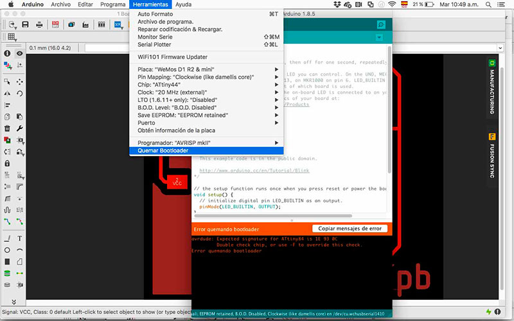This screenshot has height=321, width=514.
Task: Open the CAM processor icon in Eagle
Action: pos(71,24)
